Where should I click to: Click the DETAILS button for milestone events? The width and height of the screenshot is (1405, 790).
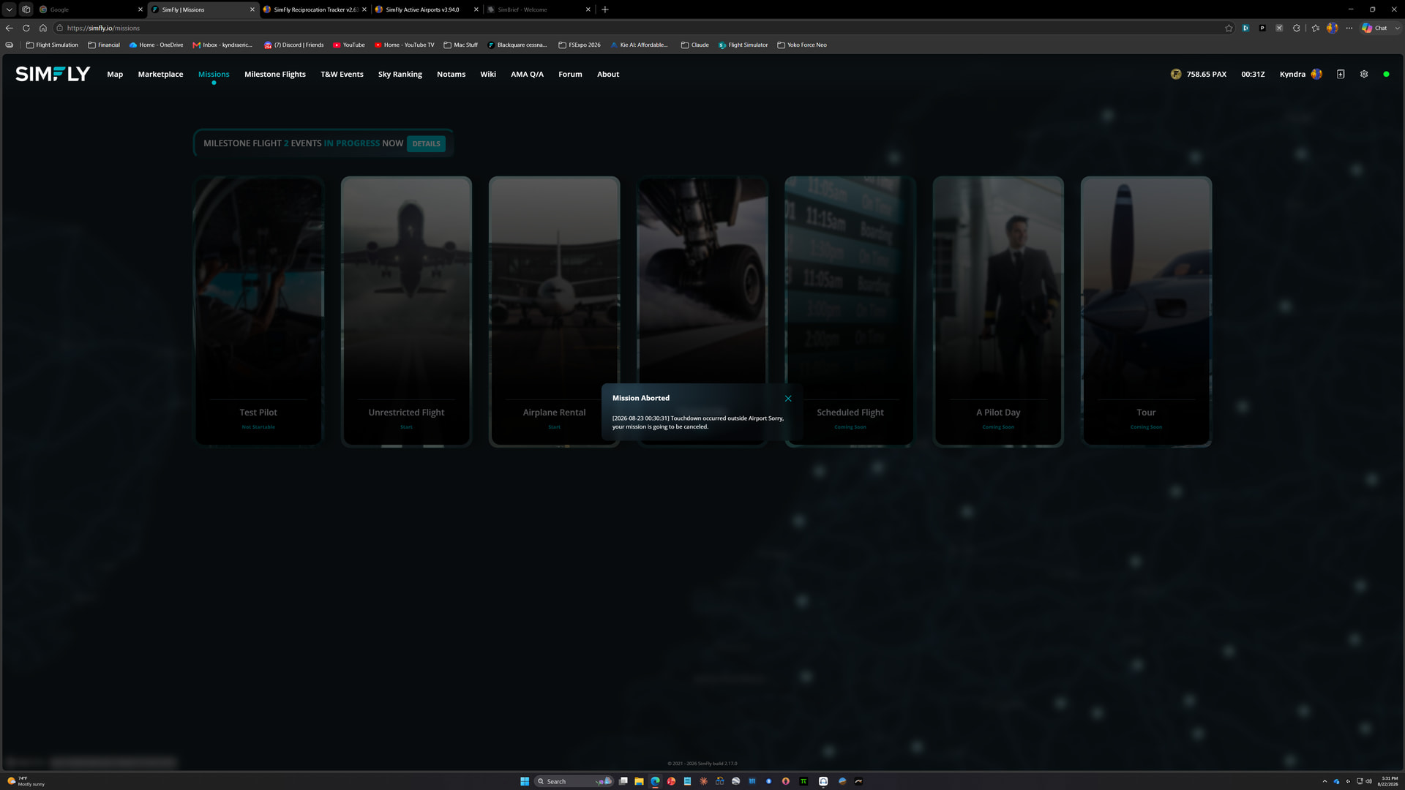click(x=426, y=144)
